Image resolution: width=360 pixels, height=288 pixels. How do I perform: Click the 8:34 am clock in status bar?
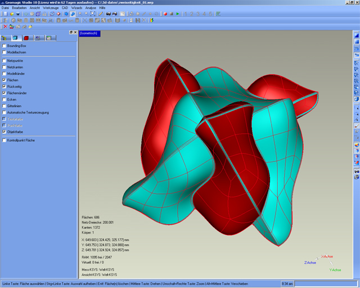coord(287,284)
